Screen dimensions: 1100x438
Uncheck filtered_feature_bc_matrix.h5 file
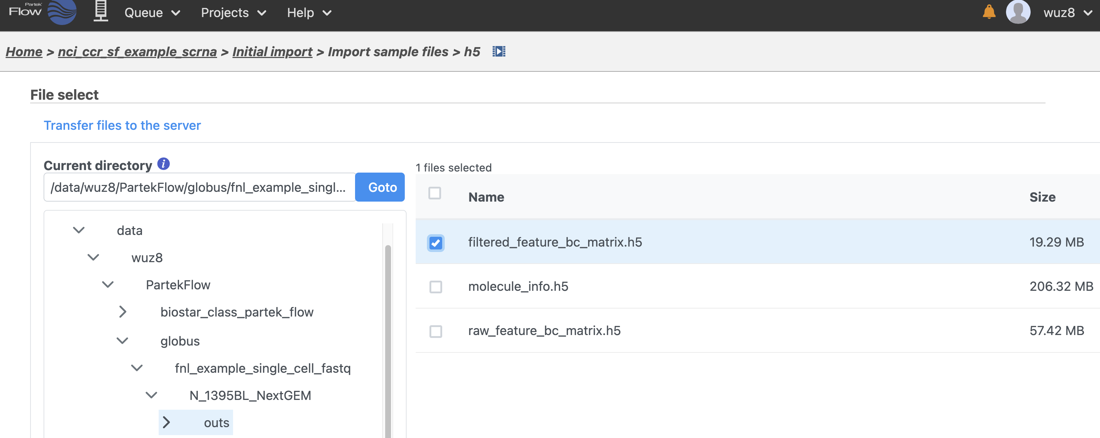point(435,243)
